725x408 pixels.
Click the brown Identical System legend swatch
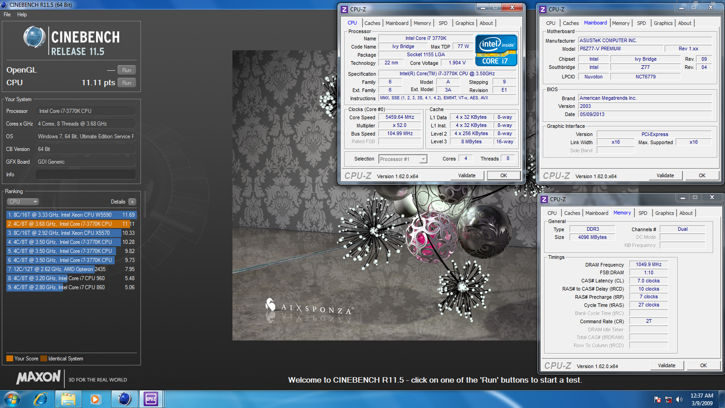click(43, 359)
